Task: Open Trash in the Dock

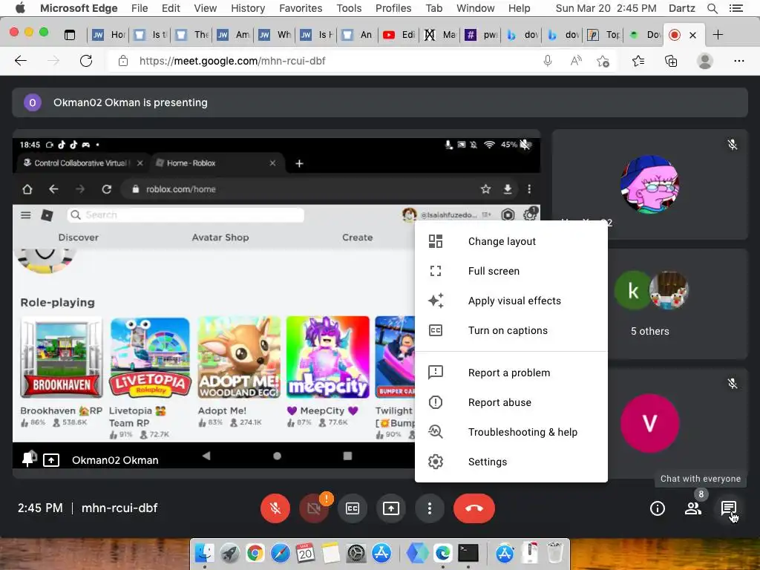Action: click(x=555, y=552)
